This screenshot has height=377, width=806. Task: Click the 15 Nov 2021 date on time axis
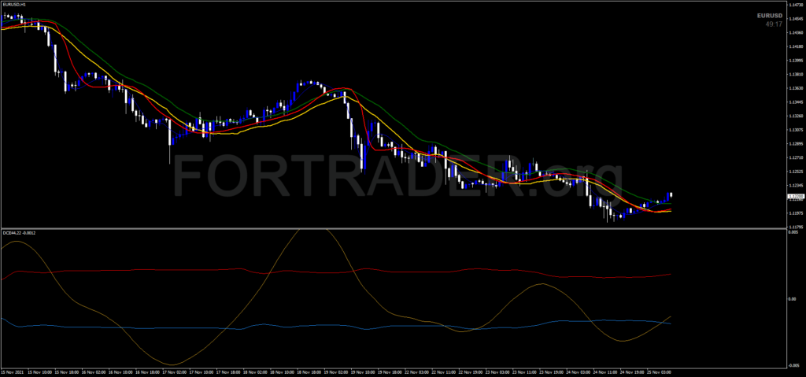click(13, 372)
